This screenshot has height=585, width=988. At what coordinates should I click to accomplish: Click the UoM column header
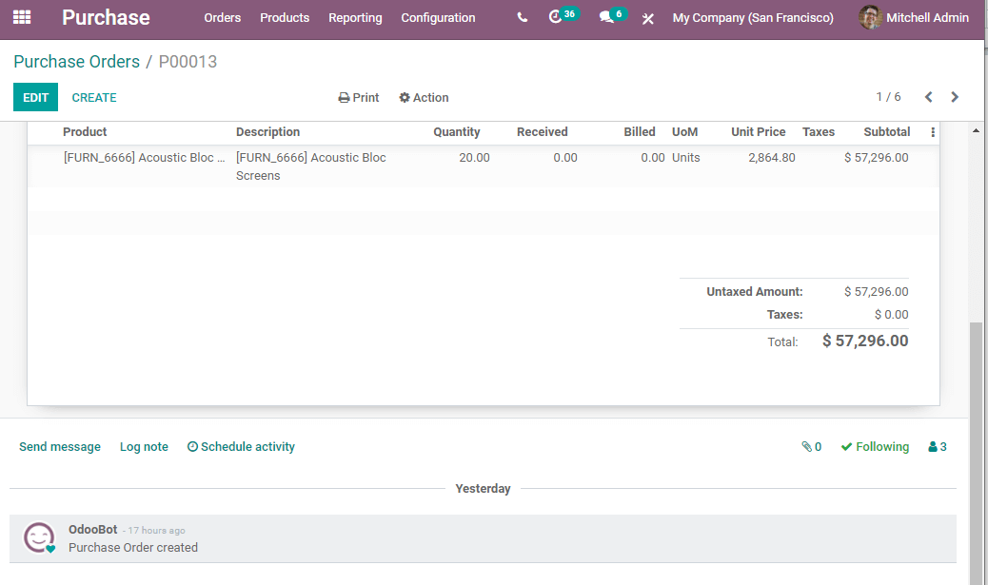[685, 132]
